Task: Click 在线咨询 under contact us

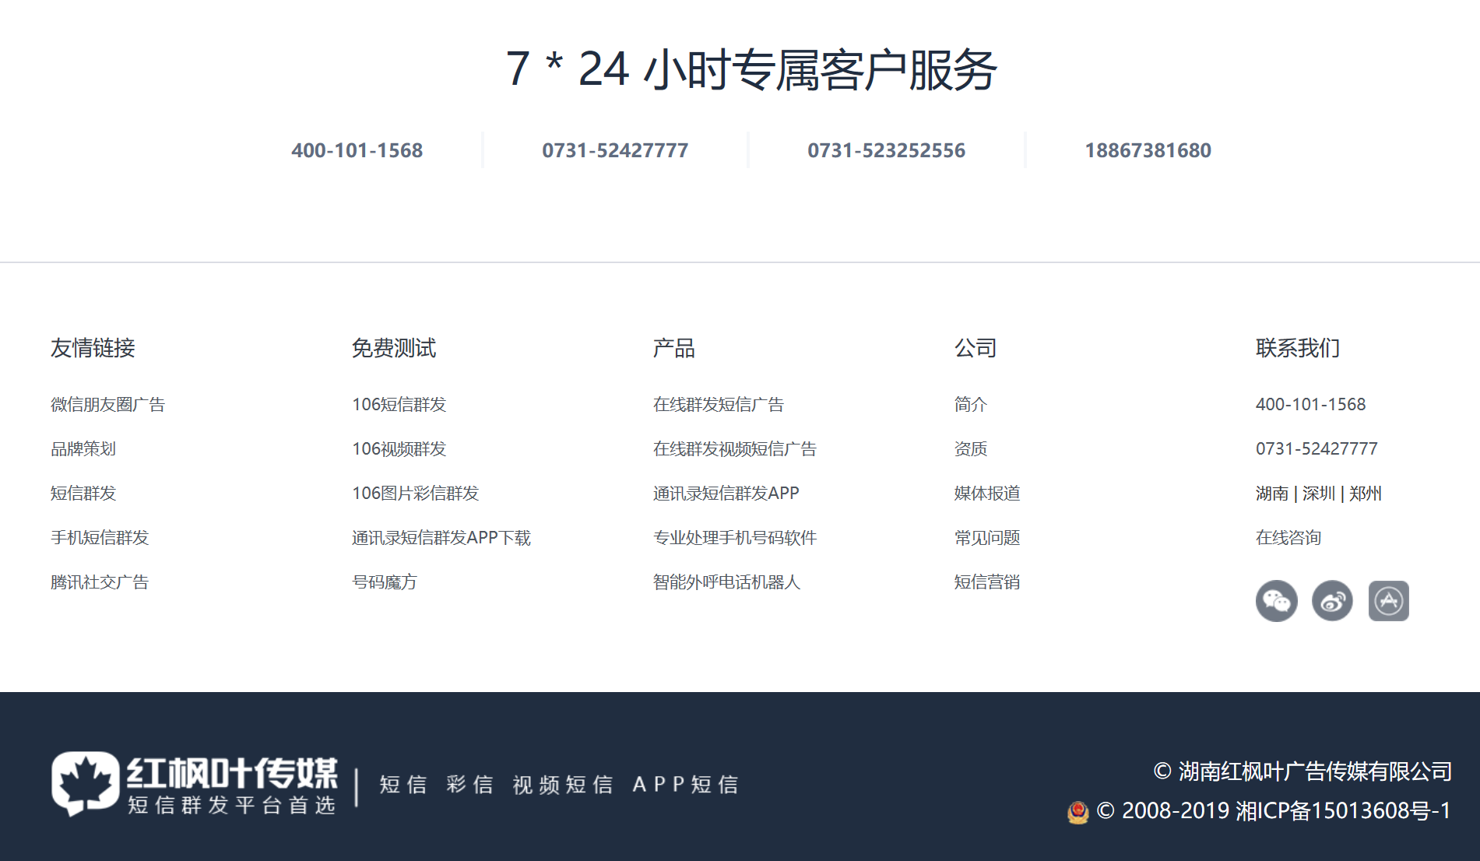Action: pos(1288,538)
